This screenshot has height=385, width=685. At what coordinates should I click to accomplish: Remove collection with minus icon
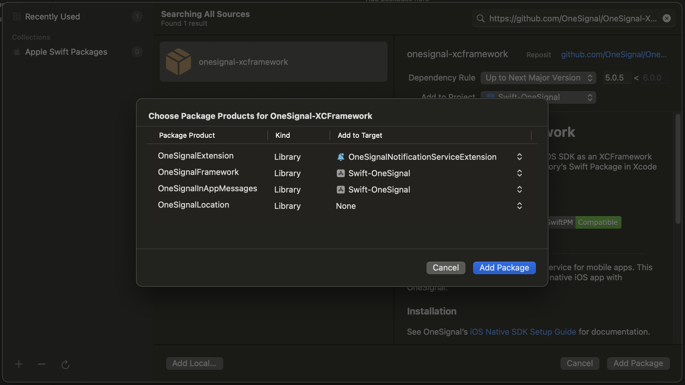tap(42, 364)
